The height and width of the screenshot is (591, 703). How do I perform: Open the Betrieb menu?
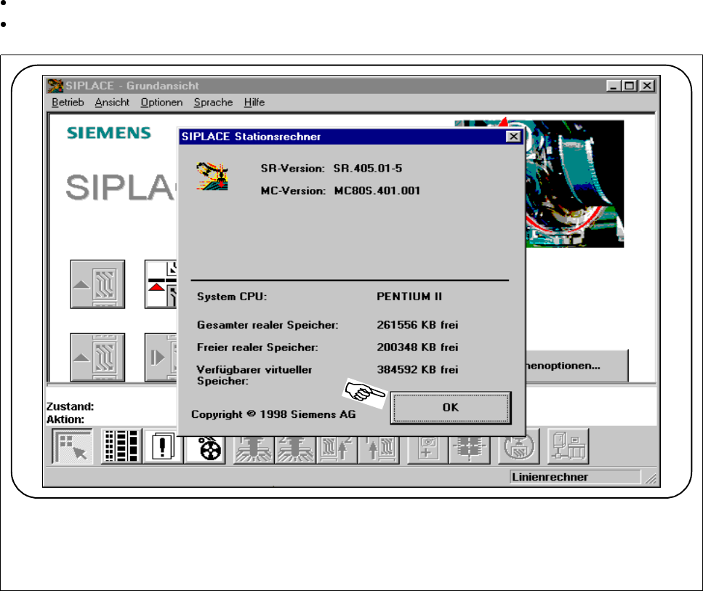coord(68,102)
